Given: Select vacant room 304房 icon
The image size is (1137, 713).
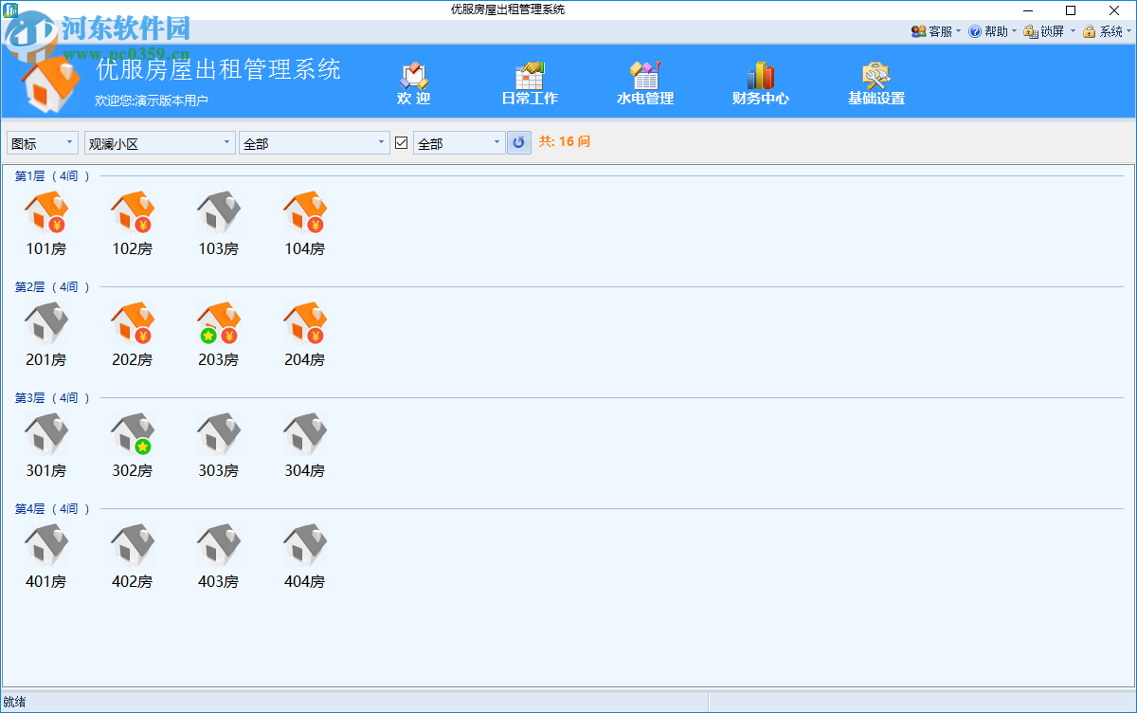Looking at the screenshot, I should [x=303, y=435].
